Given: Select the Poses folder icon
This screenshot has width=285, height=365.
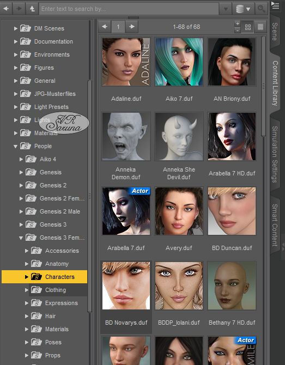Looking at the screenshot, I should click(37, 342).
